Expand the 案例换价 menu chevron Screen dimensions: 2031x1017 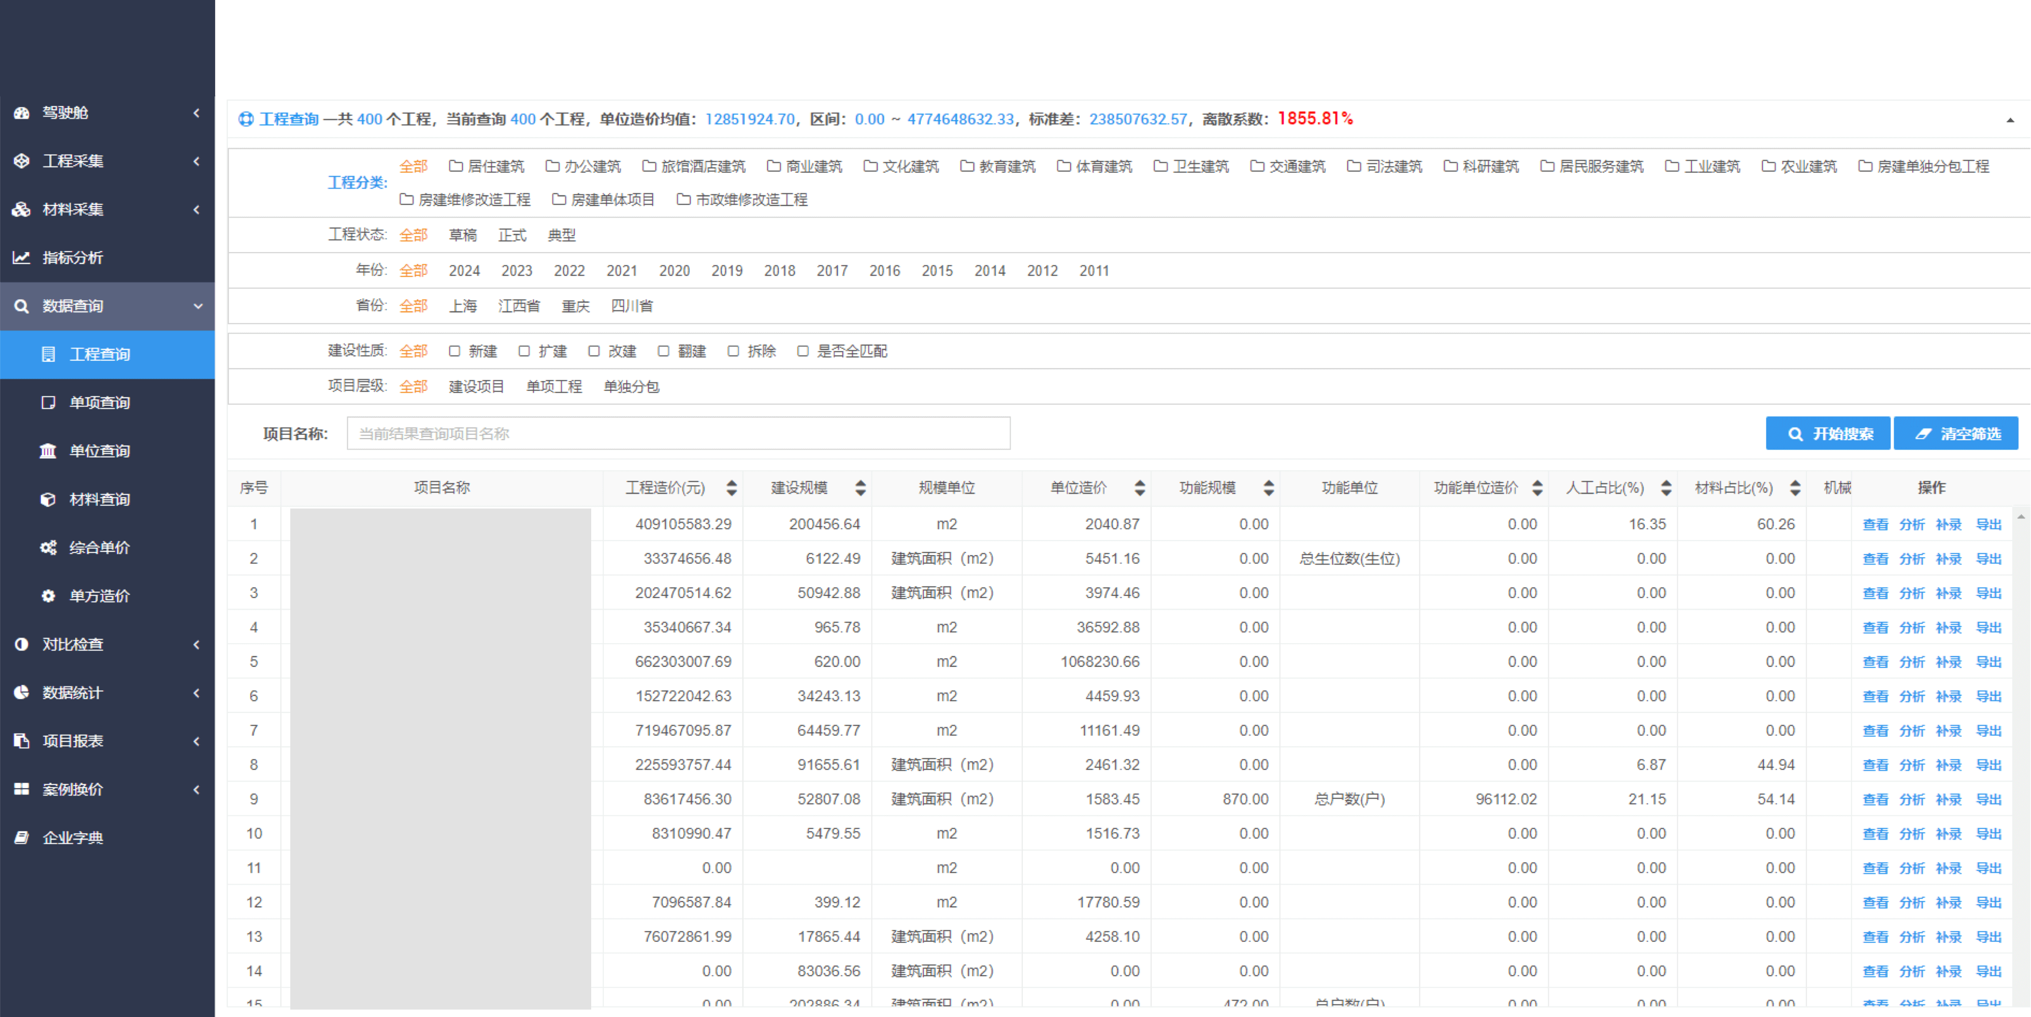pos(197,789)
